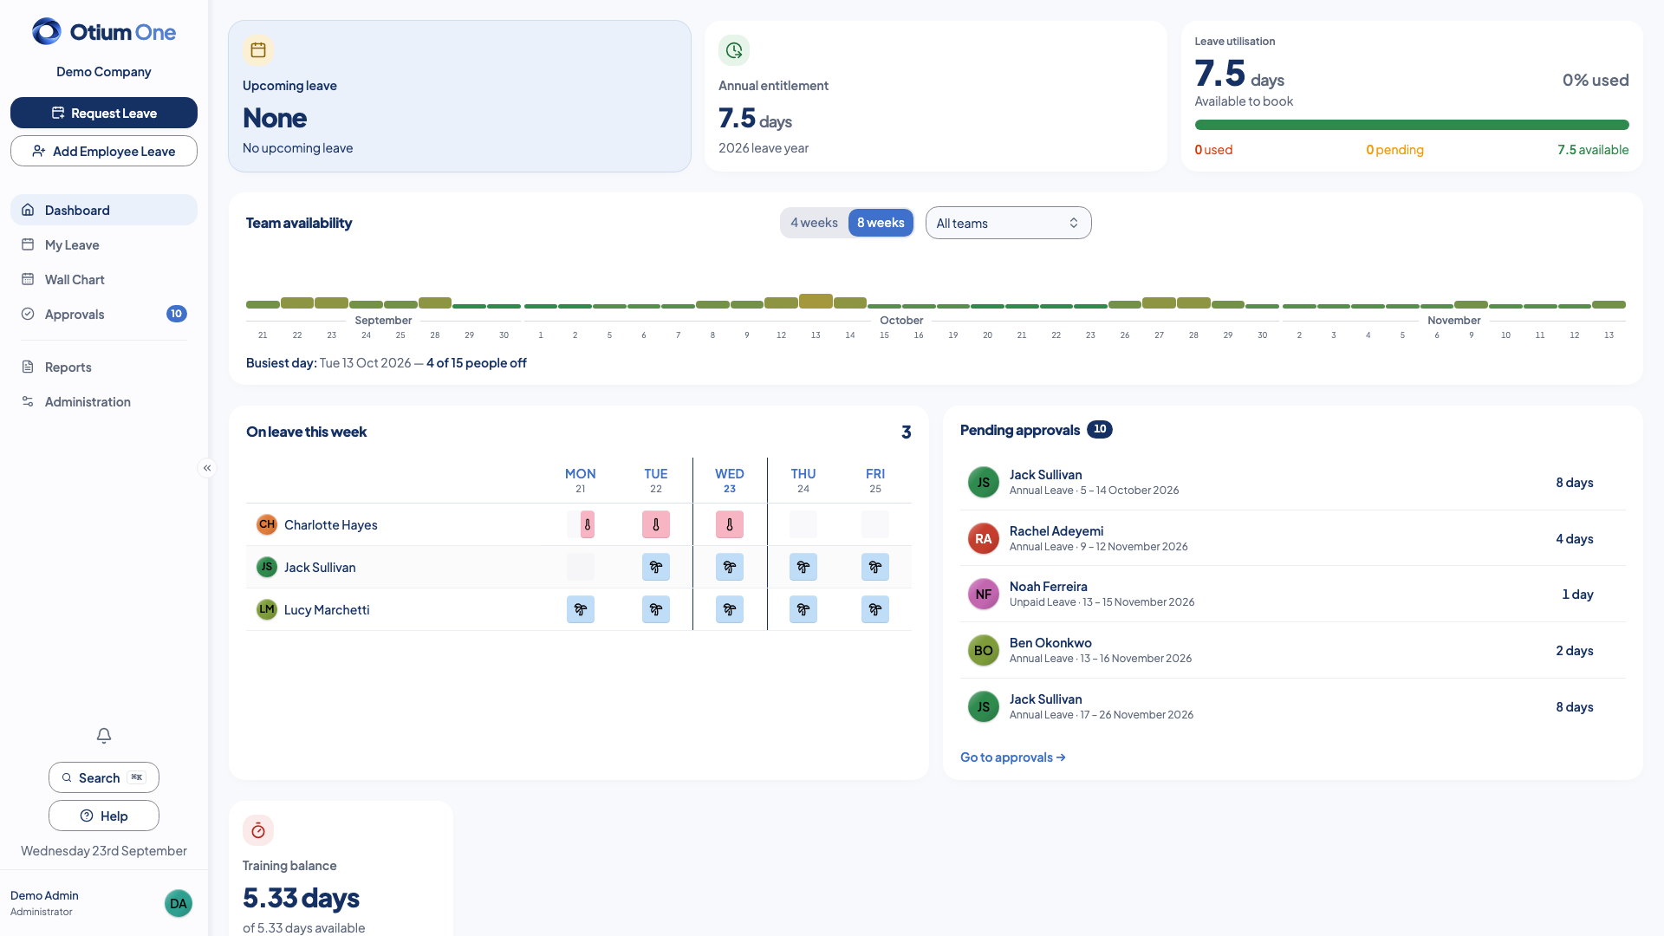
Task: Click the Help button
Action: (x=104, y=816)
